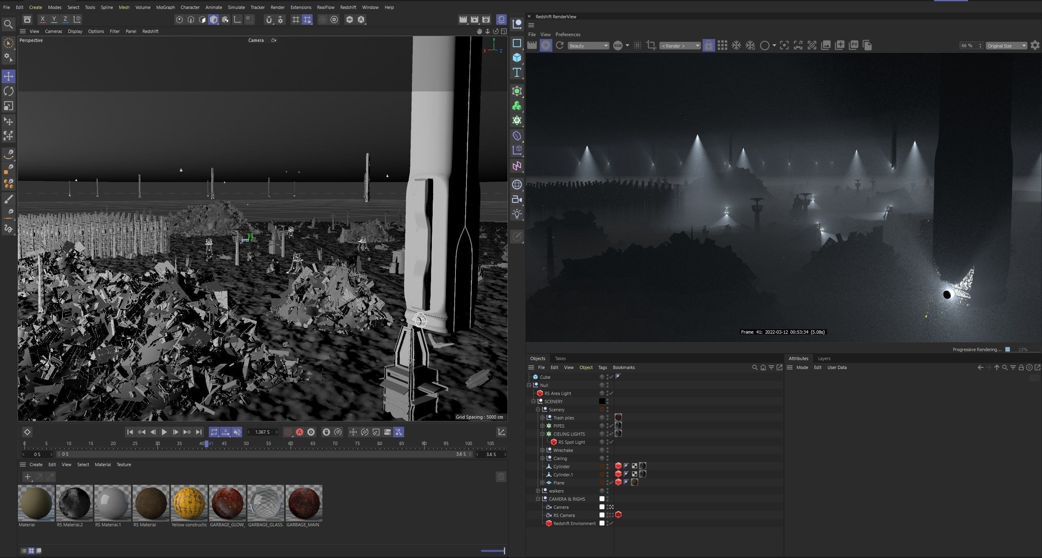Screen dimensions: 1042x558
Task: Click Attributes User Data menu
Action: click(x=837, y=367)
